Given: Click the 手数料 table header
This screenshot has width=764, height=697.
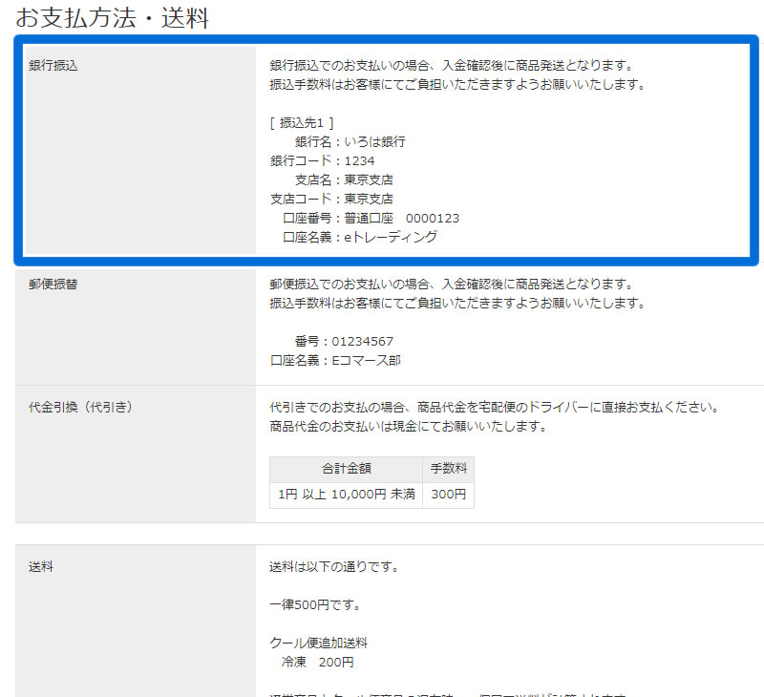Looking at the screenshot, I should tap(448, 469).
